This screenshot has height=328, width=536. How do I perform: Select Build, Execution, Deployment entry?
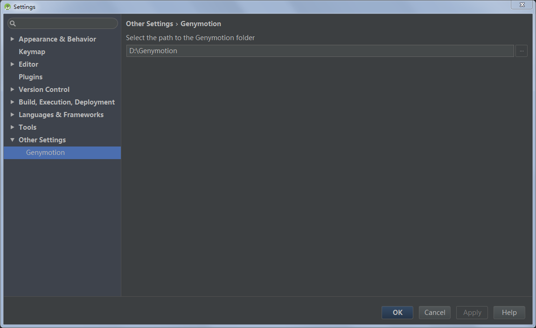(x=67, y=102)
